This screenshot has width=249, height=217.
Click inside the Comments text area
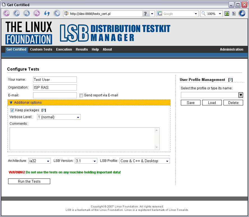click(82, 139)
